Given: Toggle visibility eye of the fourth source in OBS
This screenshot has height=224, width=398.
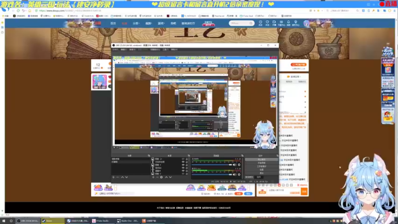Looking at the screenshot, I should point(183,168).
